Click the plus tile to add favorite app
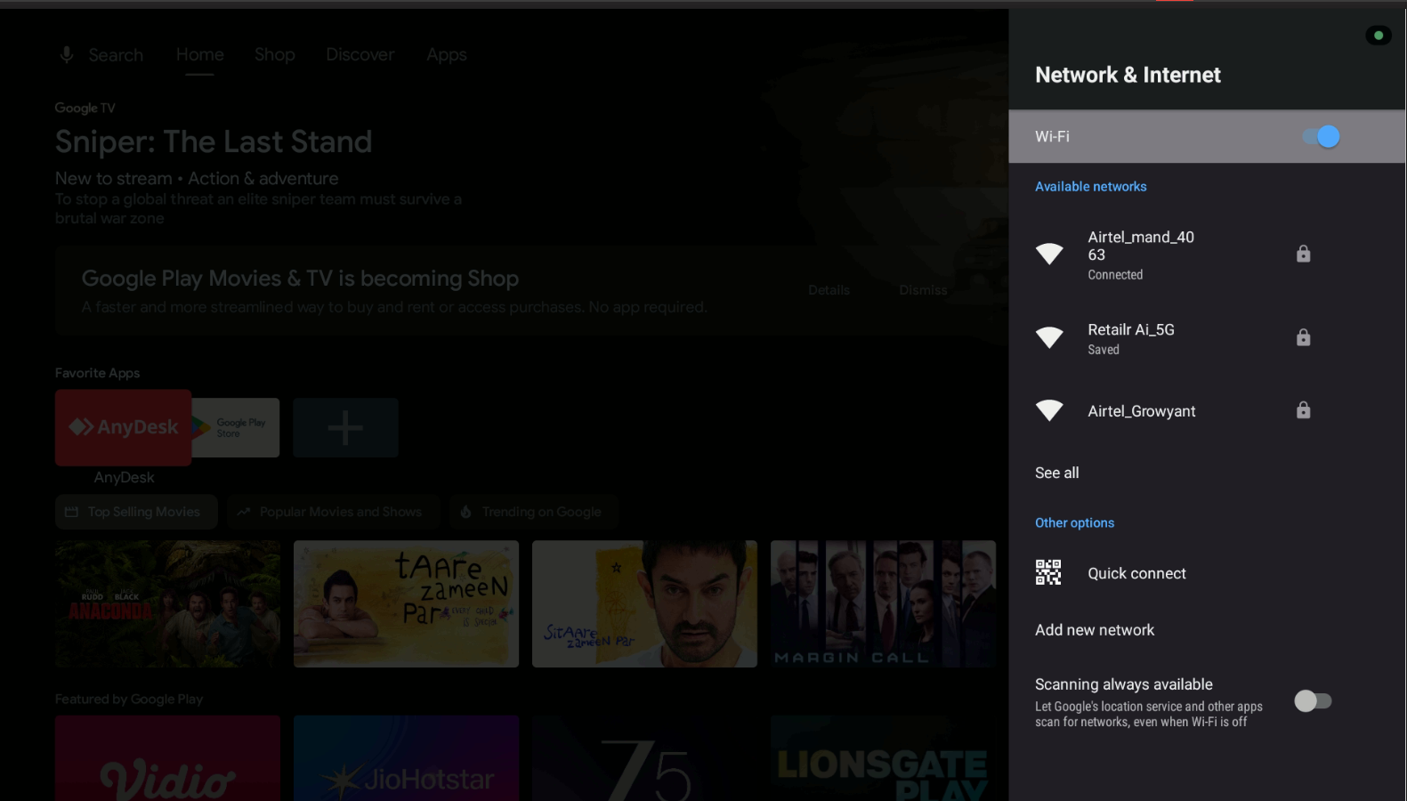 point(345,428)
